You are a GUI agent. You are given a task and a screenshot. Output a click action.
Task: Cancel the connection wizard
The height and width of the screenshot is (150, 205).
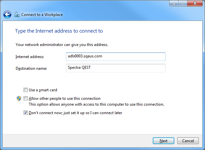click(188, 141)
